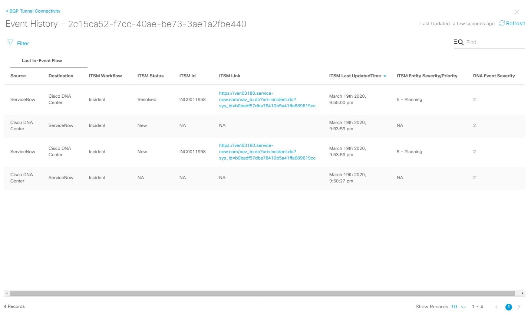
Task: Click the Find search list icon
Action: (x=459, y=42)
